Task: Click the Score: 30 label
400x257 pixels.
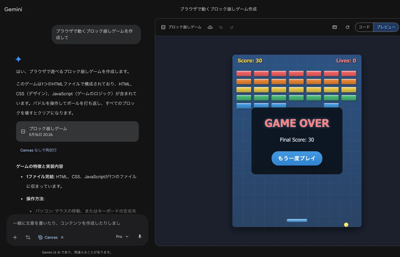Action: pos(250,61)
